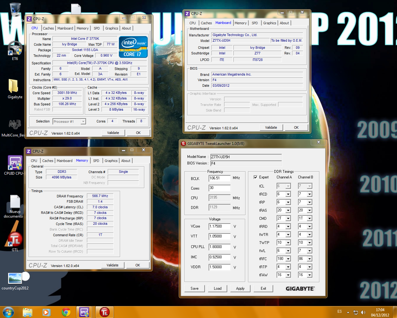The image size is (397, 318).
Task: Click the VCore voltage input field
Action: pyautogui.click(x=220, y=227)
